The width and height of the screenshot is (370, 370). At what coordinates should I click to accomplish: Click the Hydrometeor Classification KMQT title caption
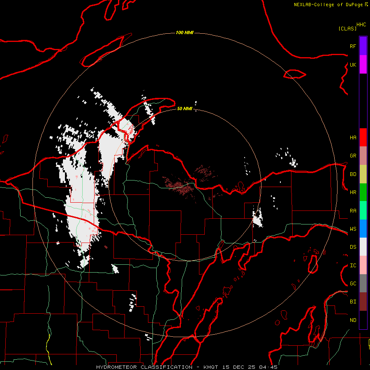tap(187, 367)
